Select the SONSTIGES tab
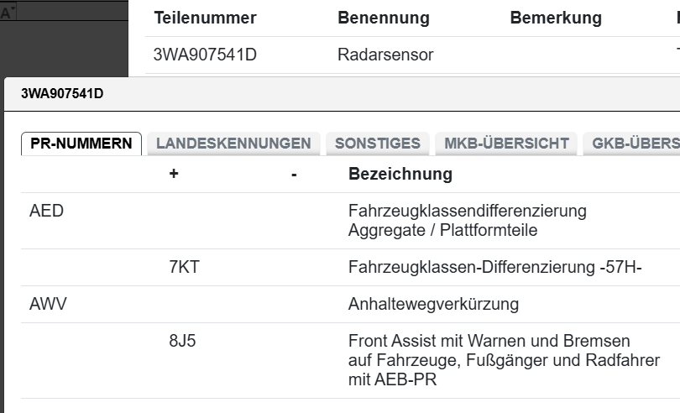 377,144
